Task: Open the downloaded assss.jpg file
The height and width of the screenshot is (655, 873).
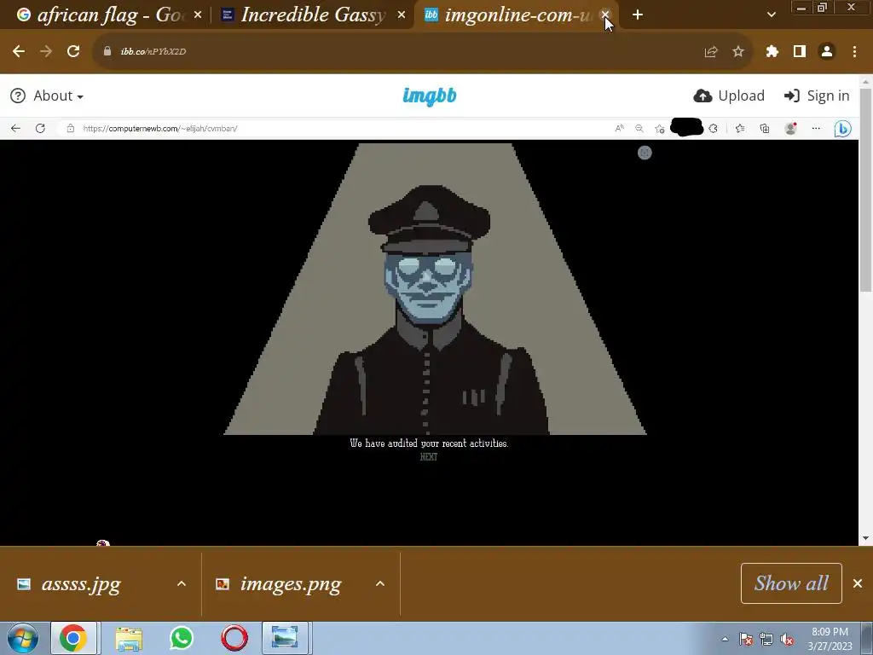Action: click(81, 583)
